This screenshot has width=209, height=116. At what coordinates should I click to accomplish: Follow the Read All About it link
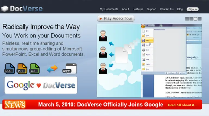[183, 105]
